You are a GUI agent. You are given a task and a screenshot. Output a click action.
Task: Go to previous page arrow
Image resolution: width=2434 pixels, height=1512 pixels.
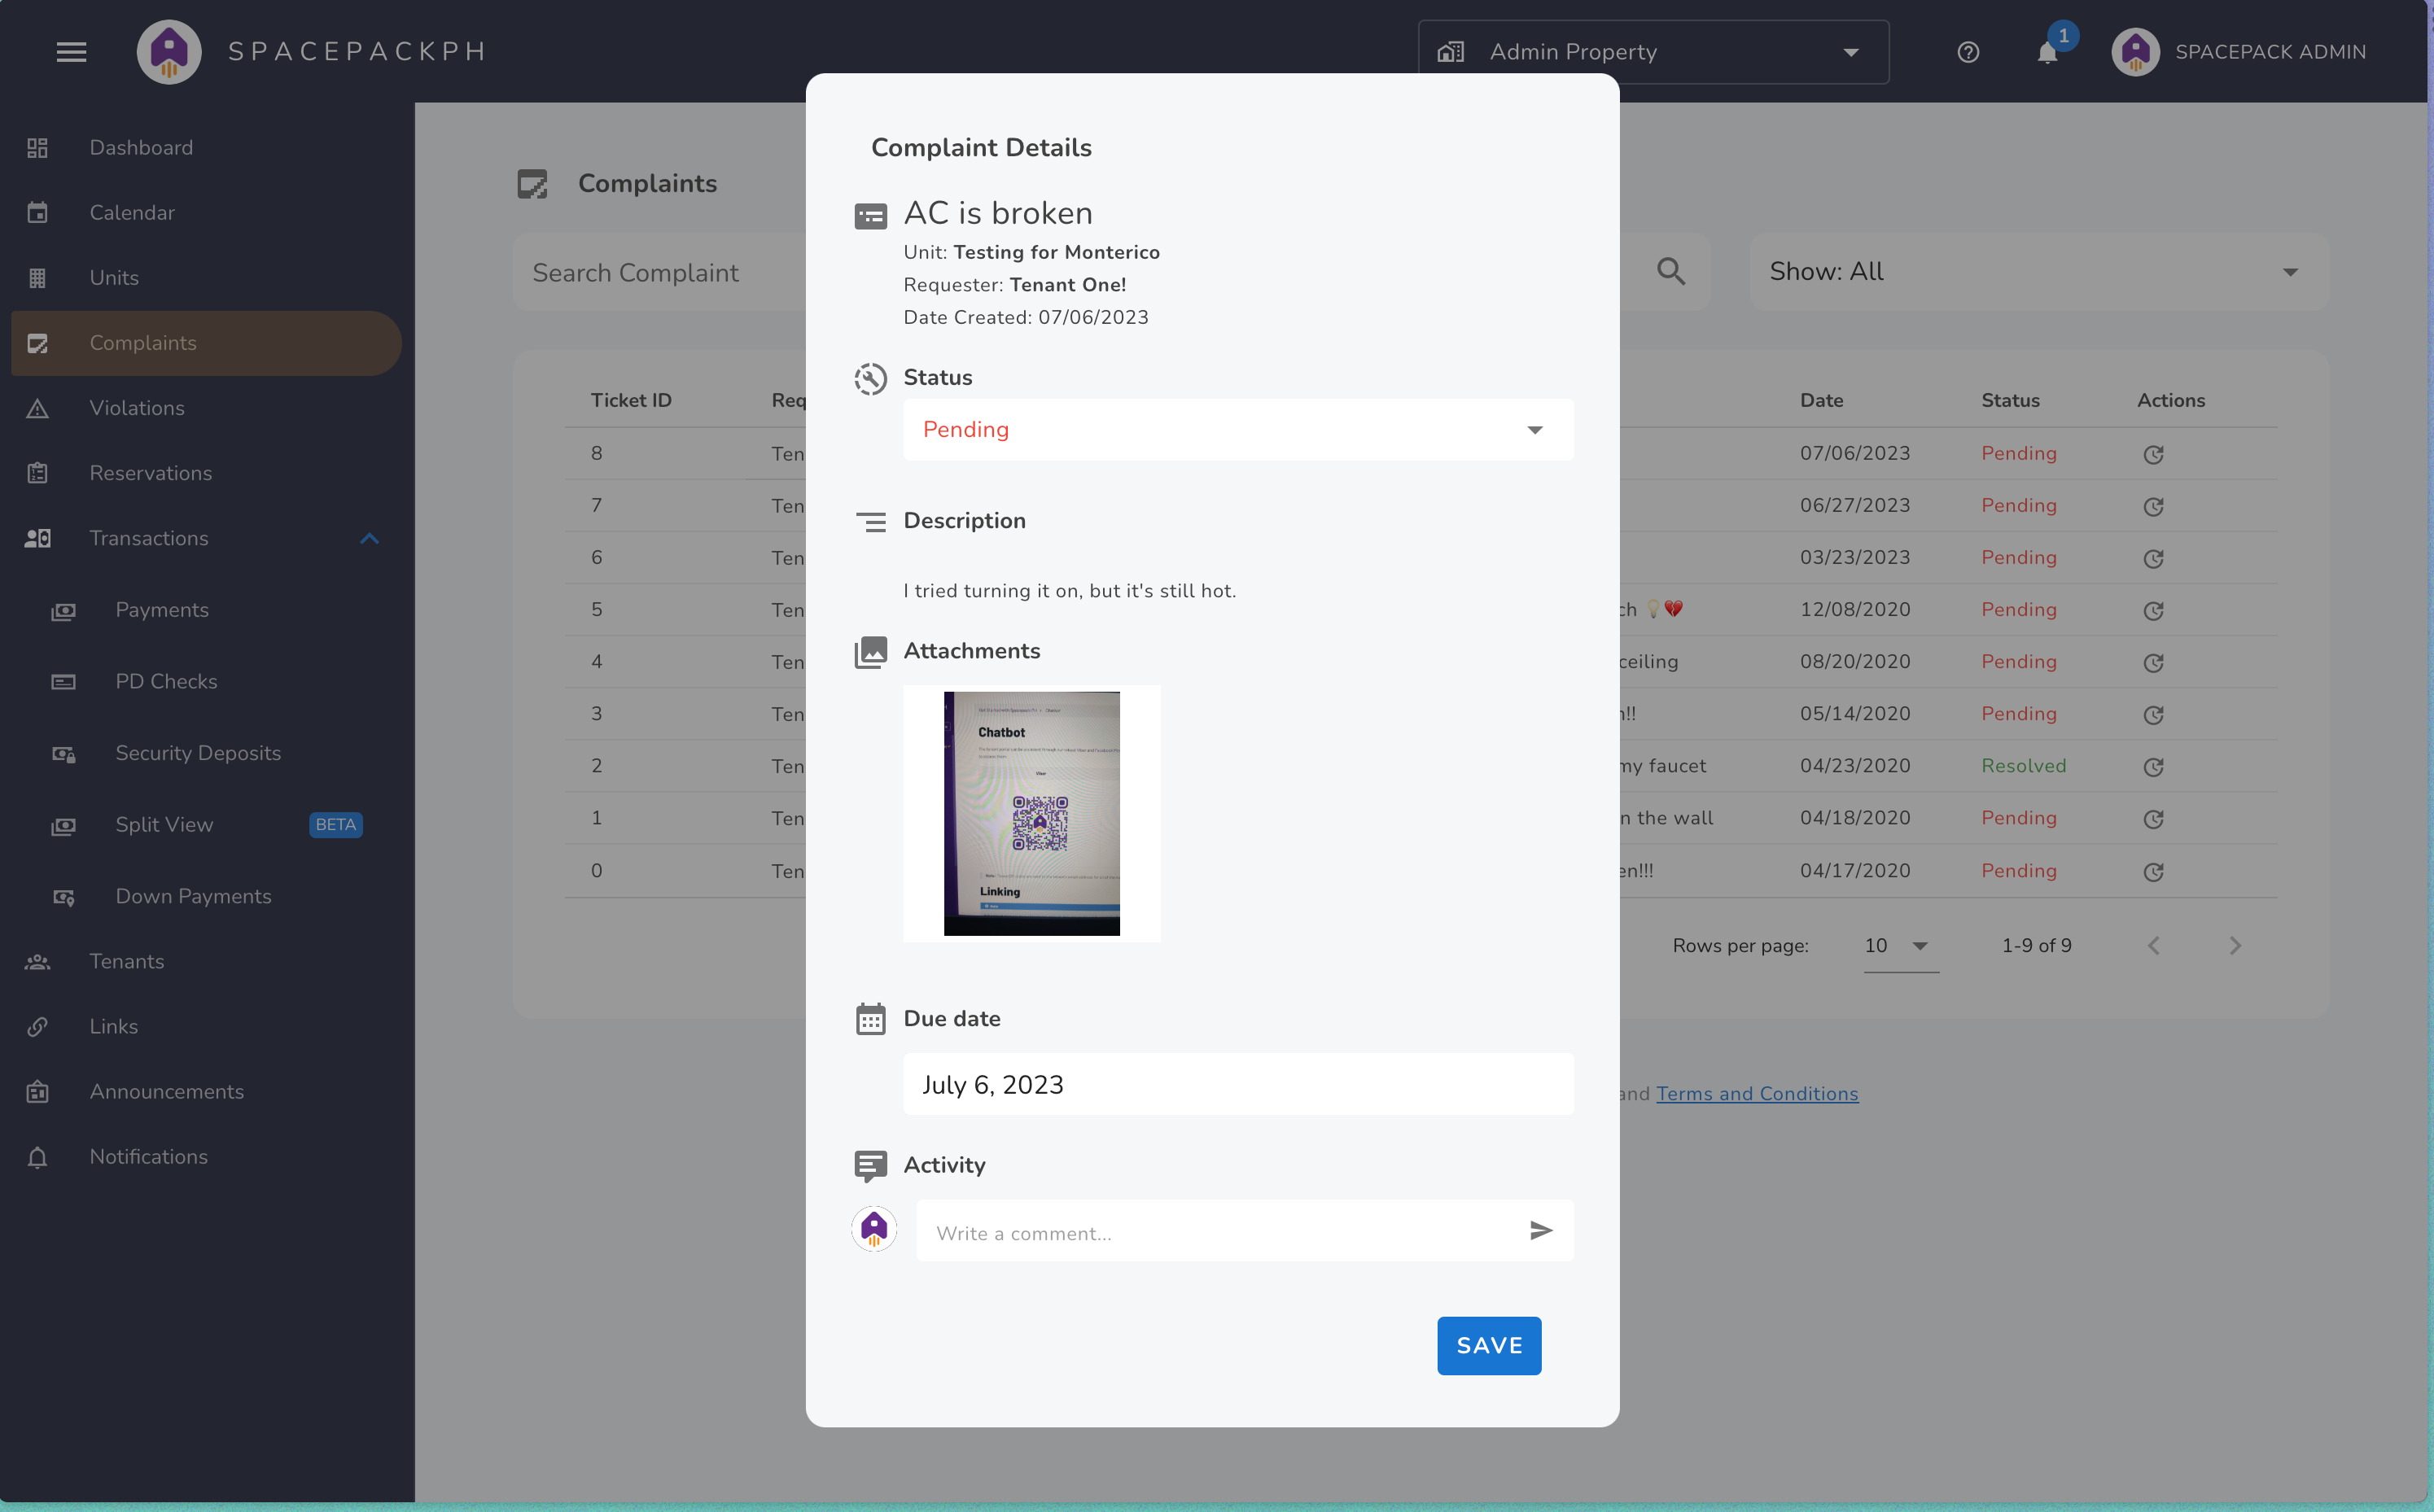click(2153, 945)
